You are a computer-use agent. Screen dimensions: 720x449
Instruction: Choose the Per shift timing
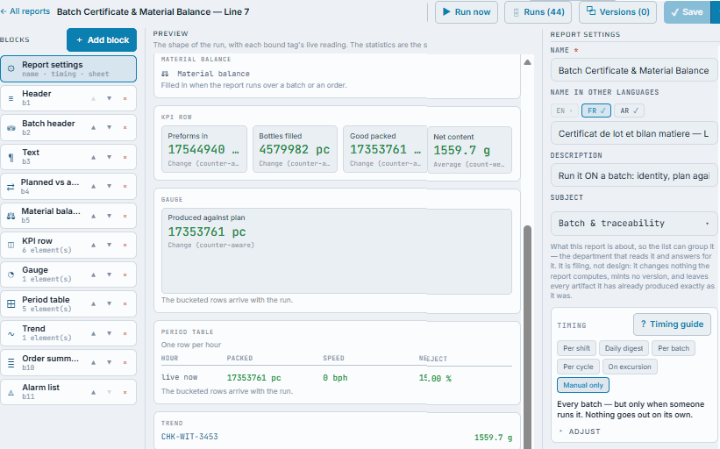(576, 348)
